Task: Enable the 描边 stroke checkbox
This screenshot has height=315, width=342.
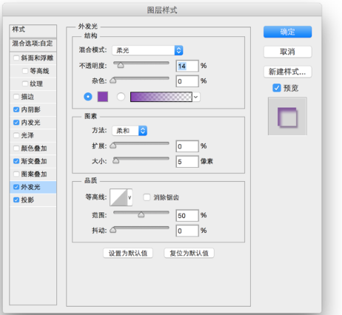Action: 16,97
